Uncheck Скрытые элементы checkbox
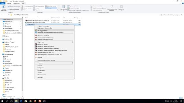The width and height of the screenshot is (184, 103). tap(91, 10)
